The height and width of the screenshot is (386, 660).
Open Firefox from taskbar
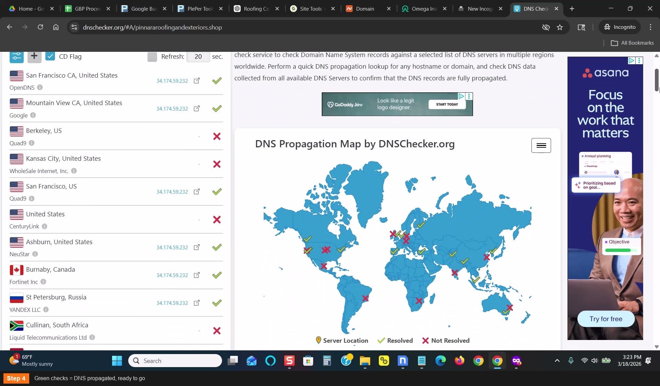pos(459,361)
